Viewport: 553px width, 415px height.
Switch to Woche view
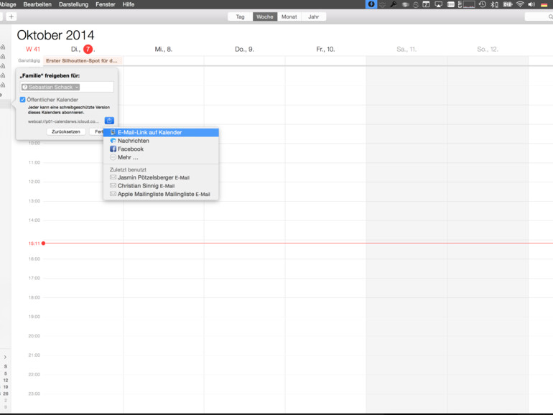pyautogui.click(x=265, y=17)
